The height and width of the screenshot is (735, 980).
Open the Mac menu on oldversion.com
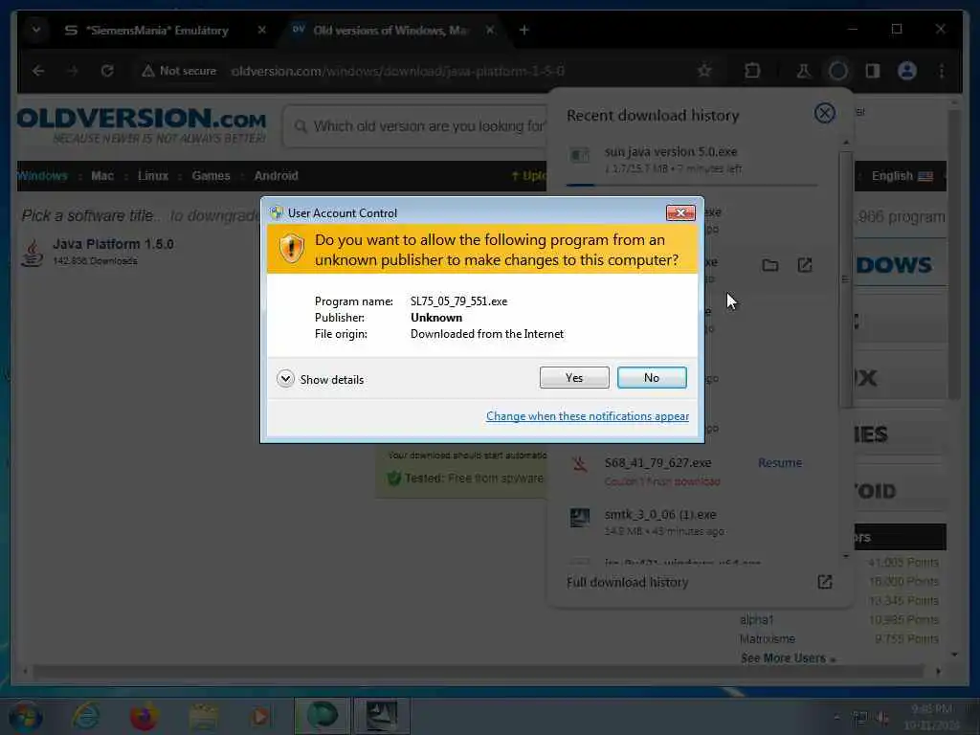(102, 176)
